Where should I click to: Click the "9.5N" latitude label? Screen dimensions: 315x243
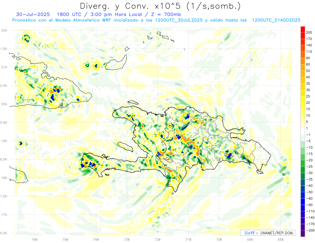point(4,122)
